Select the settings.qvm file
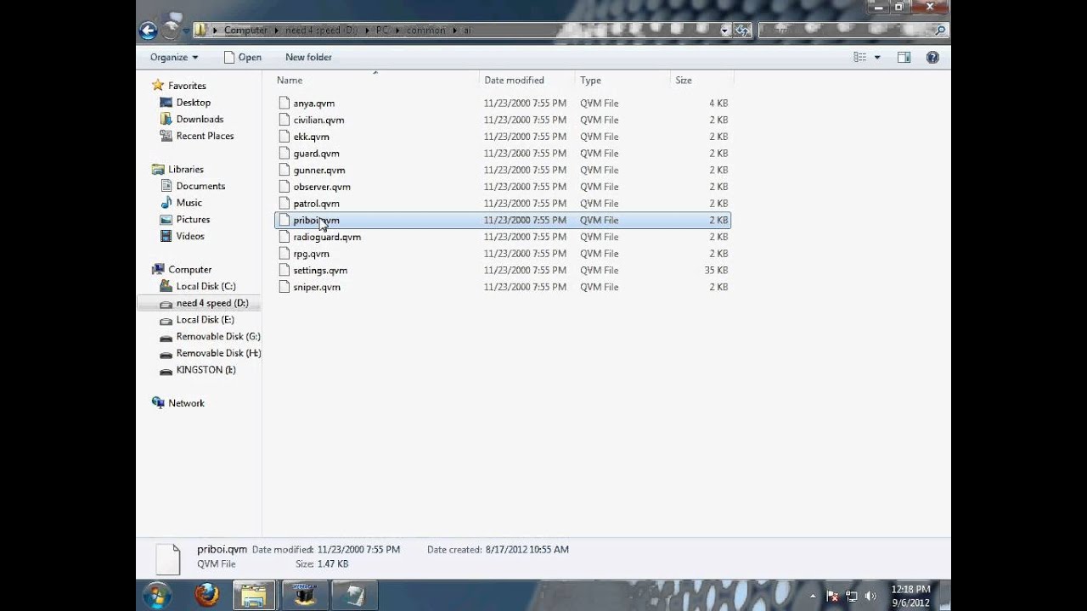The image size is (1087, 611). click(503, 270)
